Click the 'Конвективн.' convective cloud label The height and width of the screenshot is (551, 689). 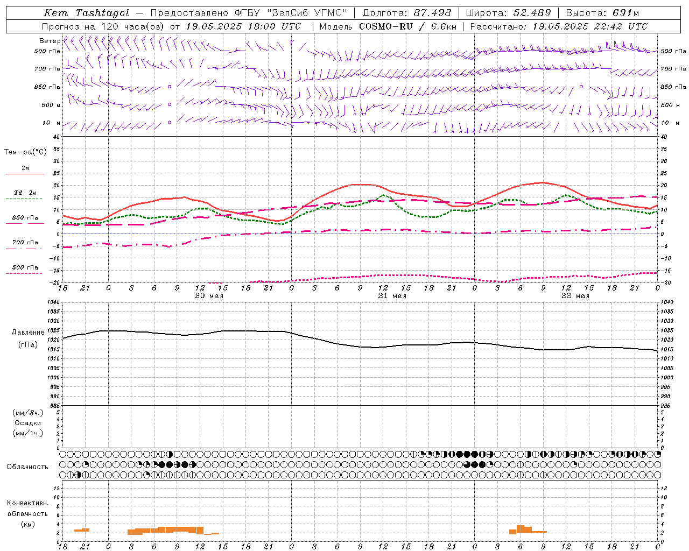[27, 503]
